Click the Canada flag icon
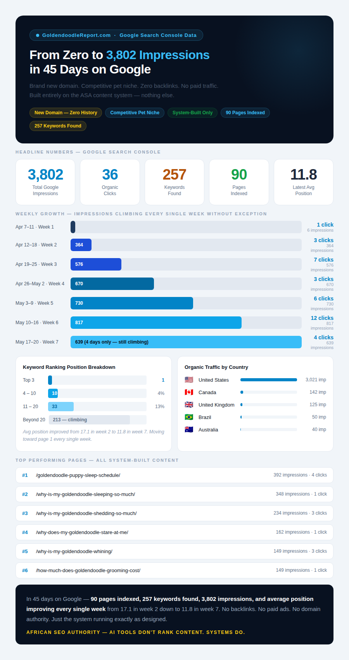This screenshot has height=660, width=349. (x=189, y=392)
